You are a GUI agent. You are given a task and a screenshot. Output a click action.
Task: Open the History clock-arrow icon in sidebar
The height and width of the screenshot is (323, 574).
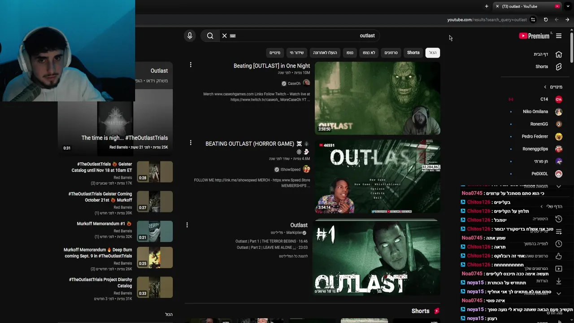tap(559, 219)
